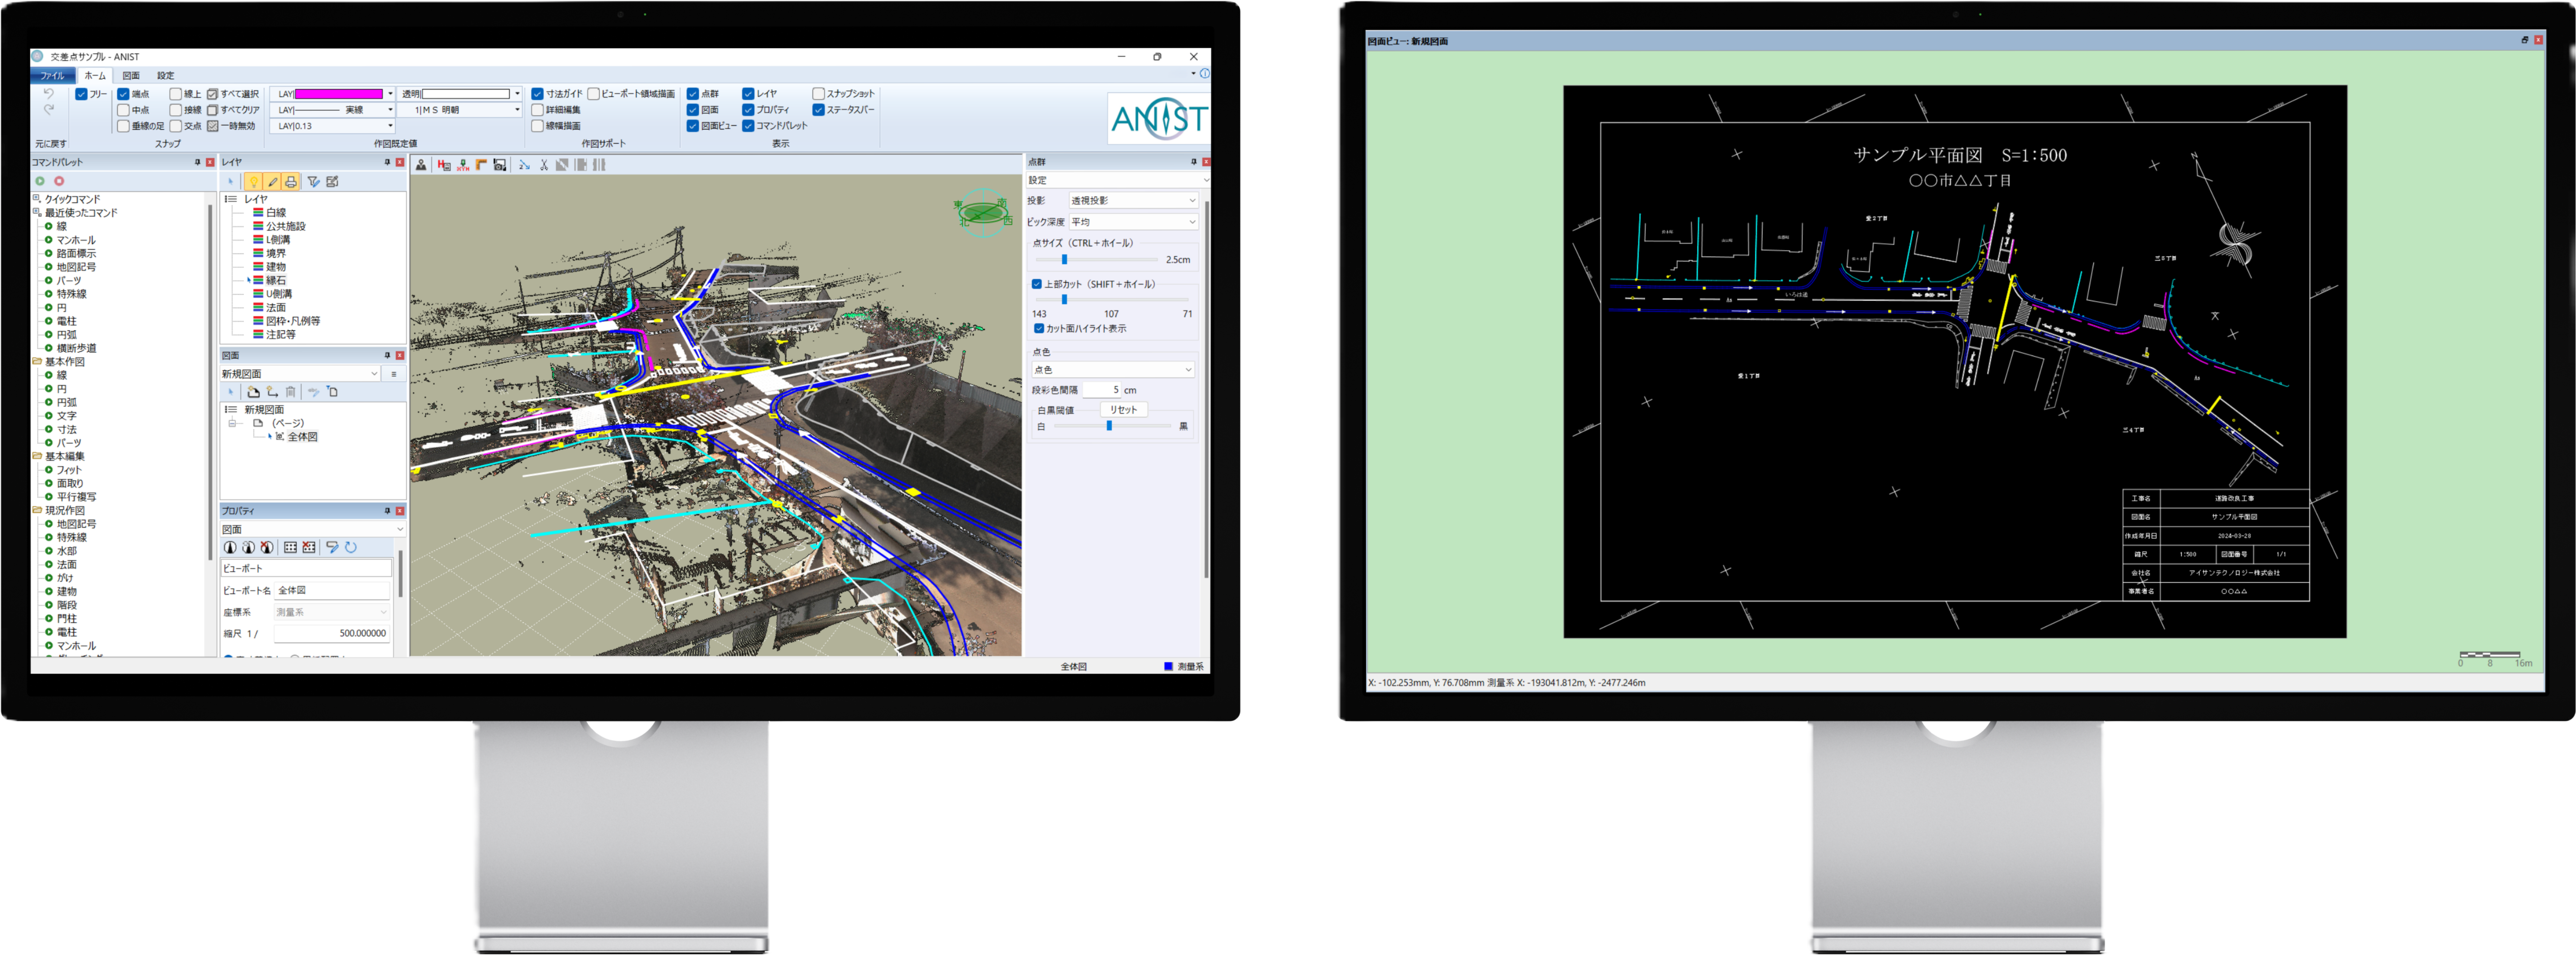This screenshot has width=2576, height=955.
Task: Toggle the カット面ハイライト表示 checkbox
Action: 1039,328
